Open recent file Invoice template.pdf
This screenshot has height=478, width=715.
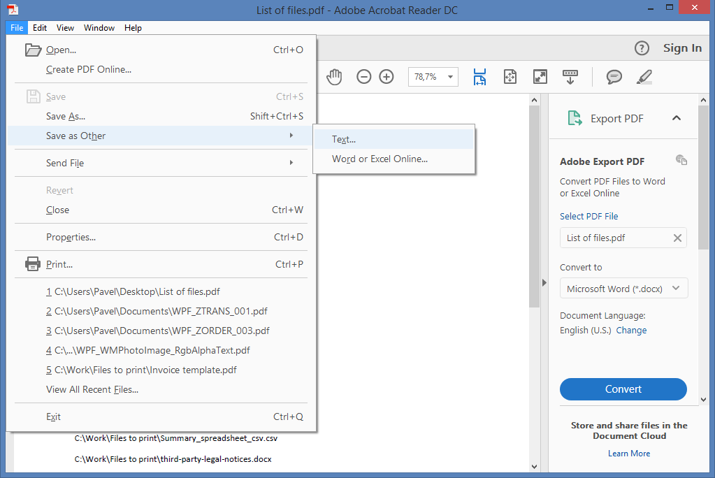pyautogui.click(x=158, y=370)
